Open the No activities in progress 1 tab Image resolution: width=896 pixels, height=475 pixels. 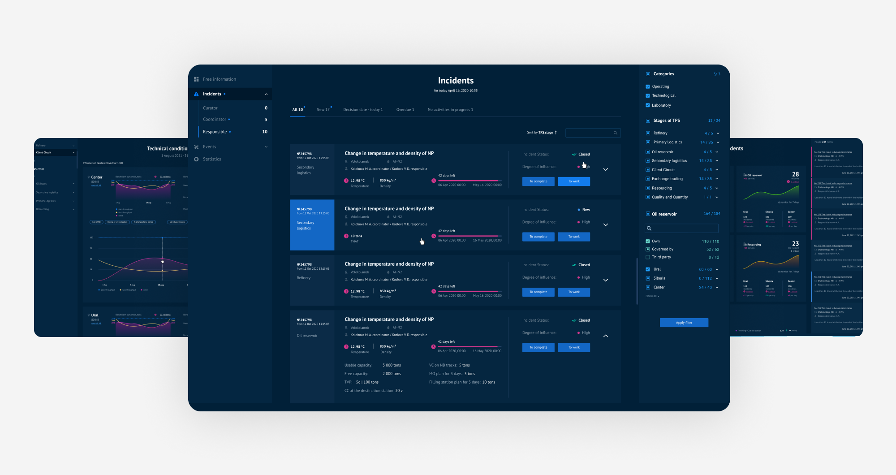(x=450, y=110)
